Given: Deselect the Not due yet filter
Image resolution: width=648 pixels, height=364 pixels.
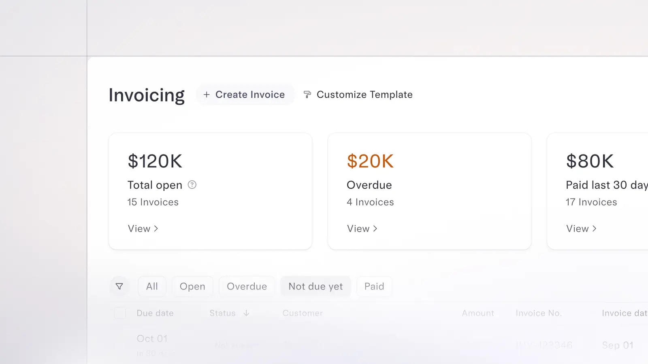Looking at the screenshot, I should click(315, 286).
